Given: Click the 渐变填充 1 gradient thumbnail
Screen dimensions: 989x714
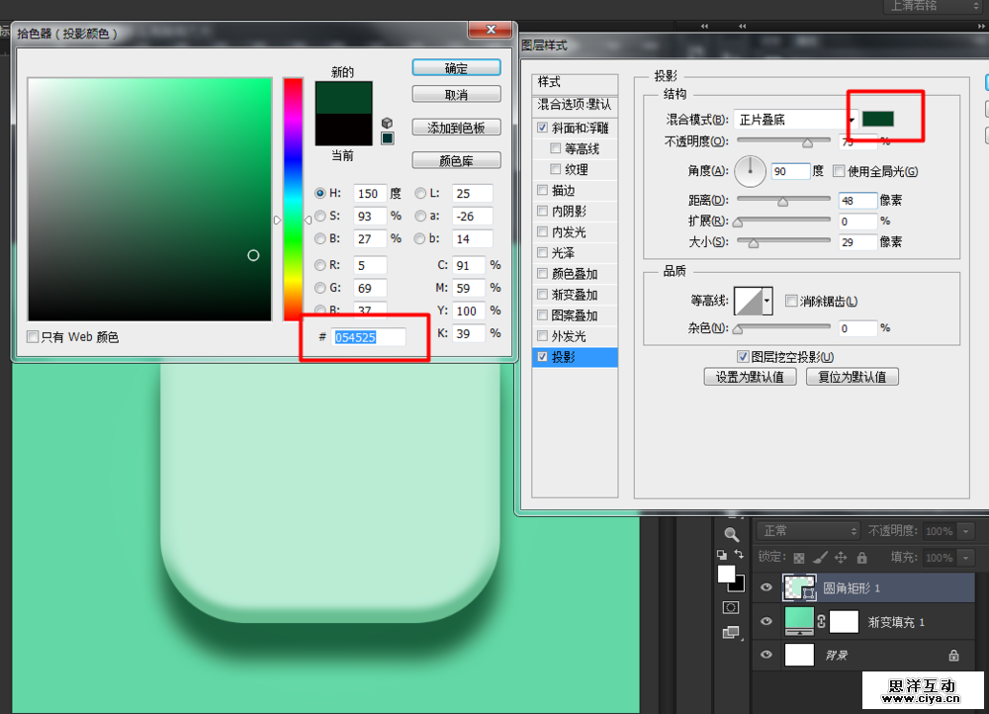Looking at the screenshot, I should pos(799,621).
